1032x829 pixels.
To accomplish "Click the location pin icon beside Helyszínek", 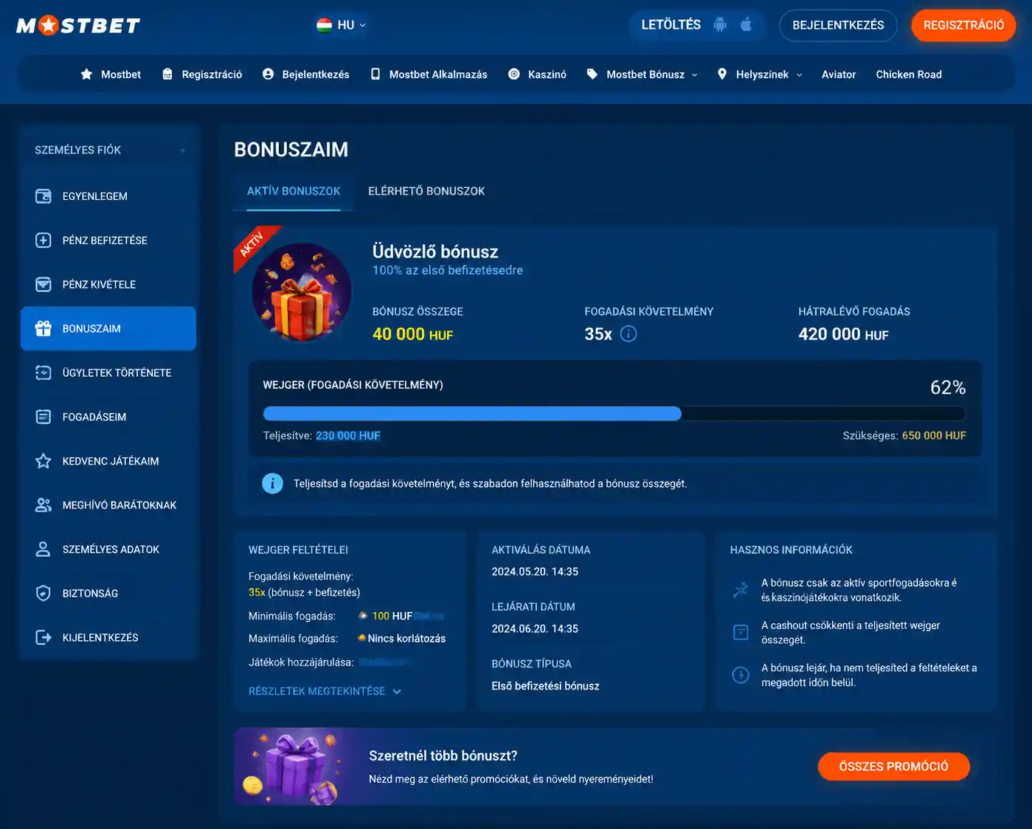I will [x=722, y=74].
